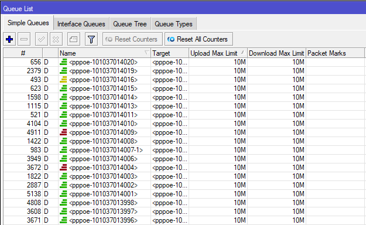Click Target cell in row 3671
The width and height of the screenshot is (366, 225).
(x=170, y=220)
